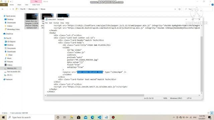
Task: Click Movie in the address breadcrumb
Action: tap(43, 9)
